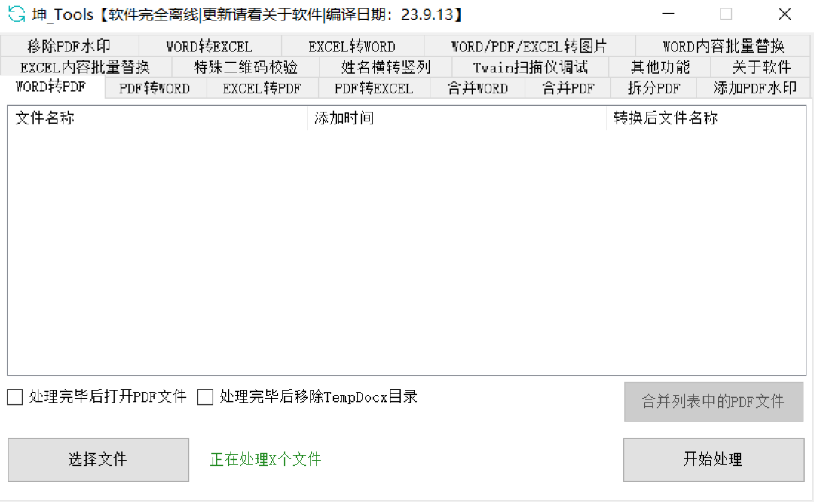Click the 选择文件 button
Screen dimensions: 814x502
pyautogui.click(x=98, y=460)
